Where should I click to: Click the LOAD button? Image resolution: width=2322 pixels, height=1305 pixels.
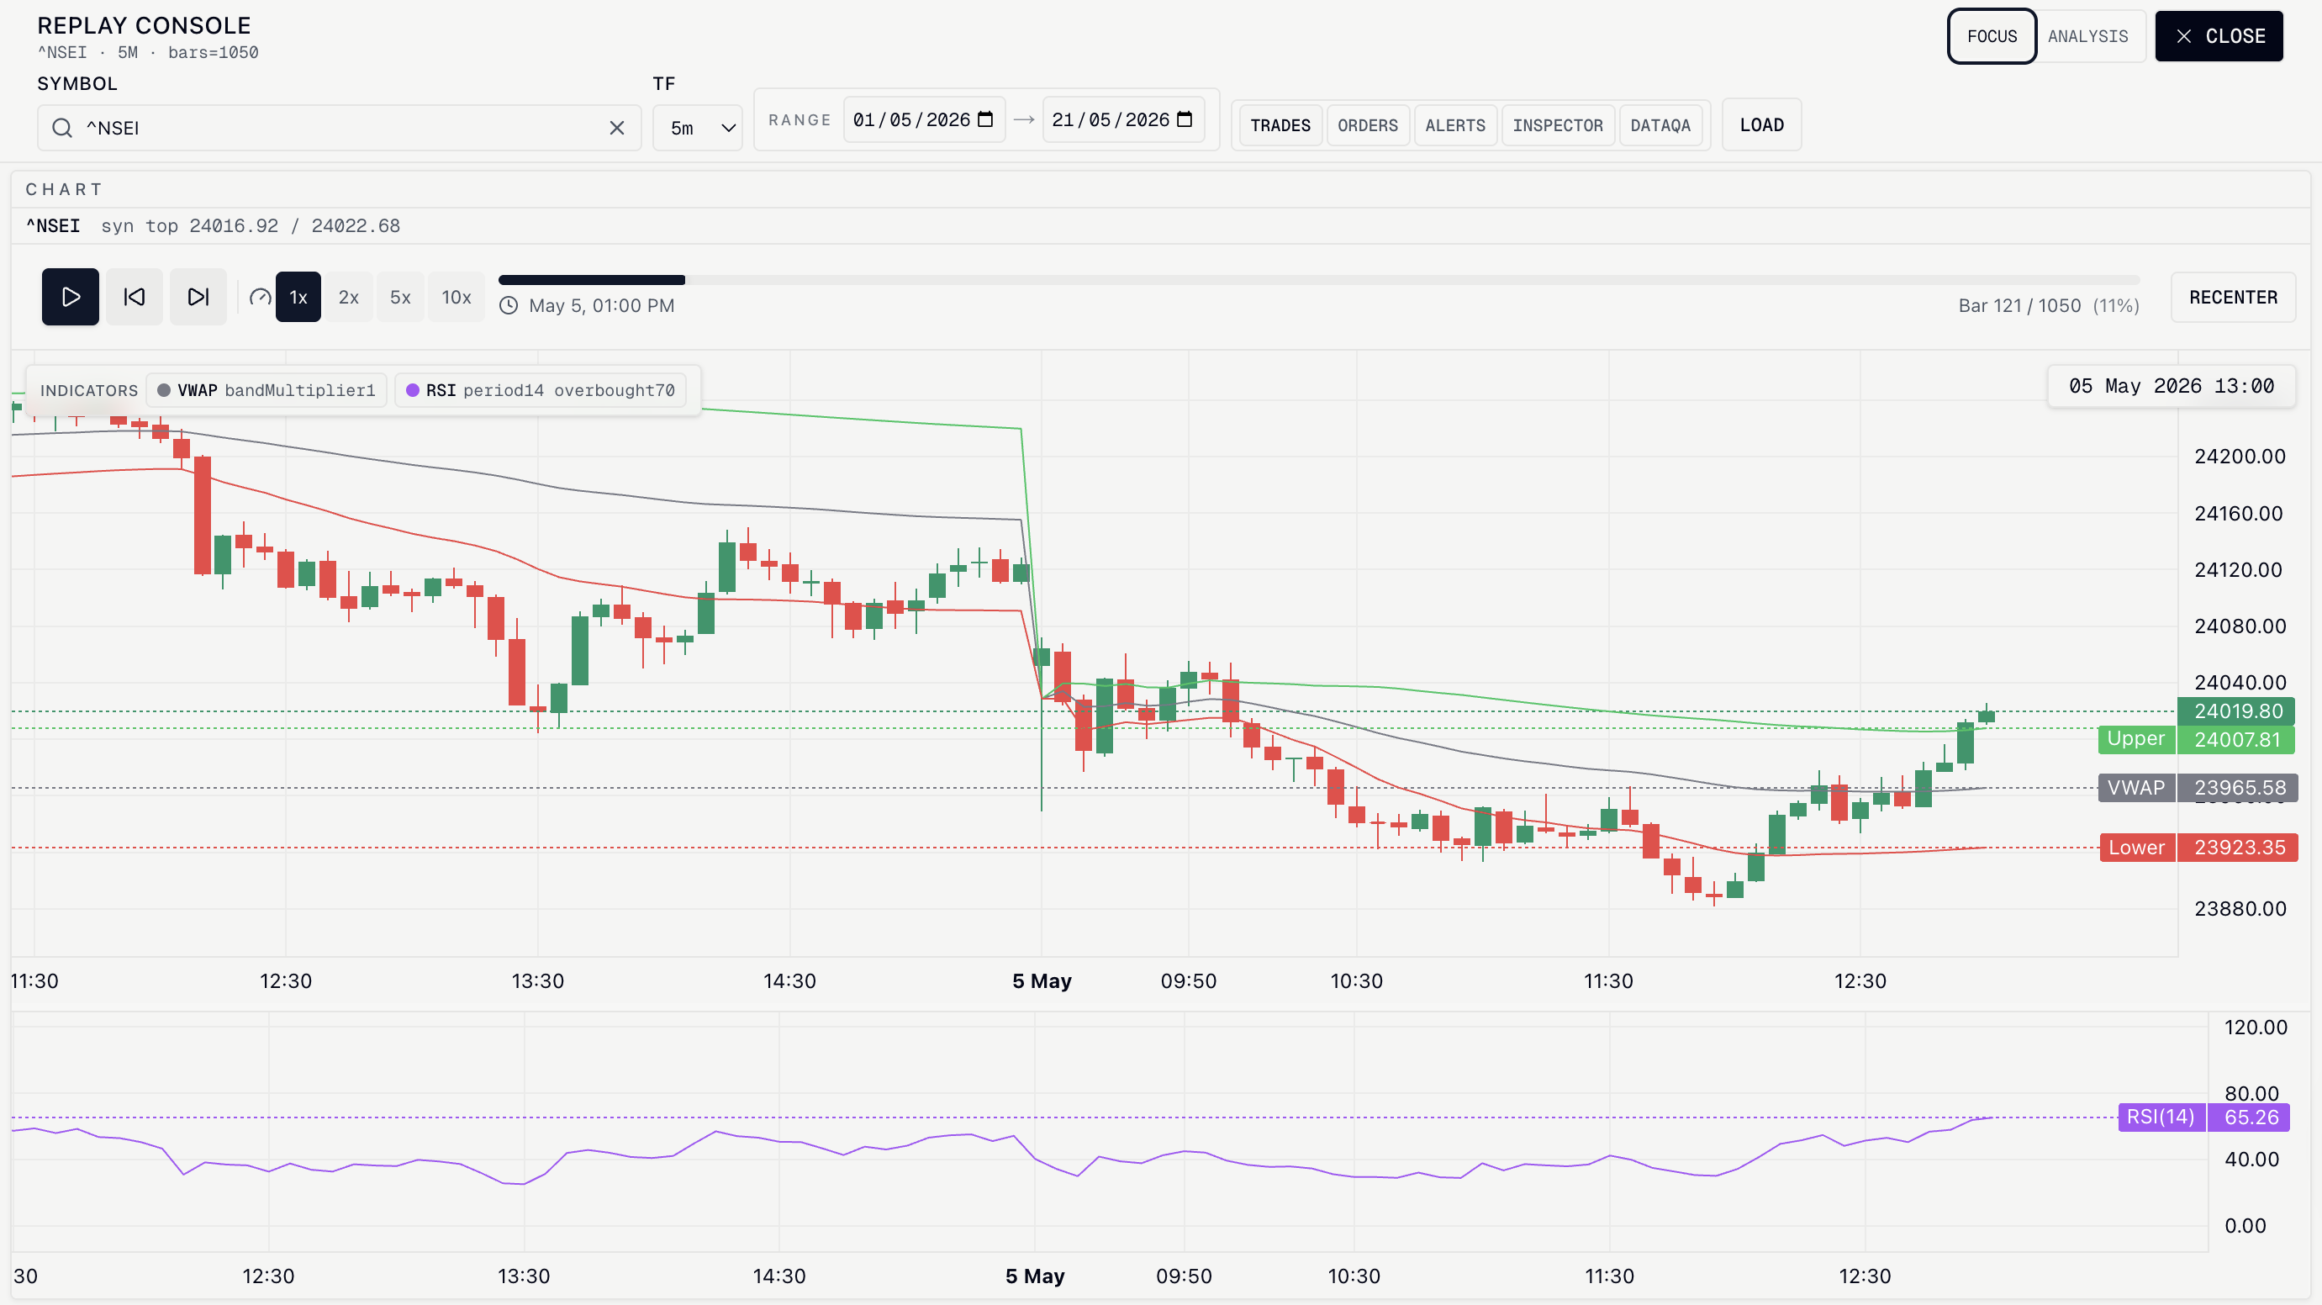(x=1761, y=125)
